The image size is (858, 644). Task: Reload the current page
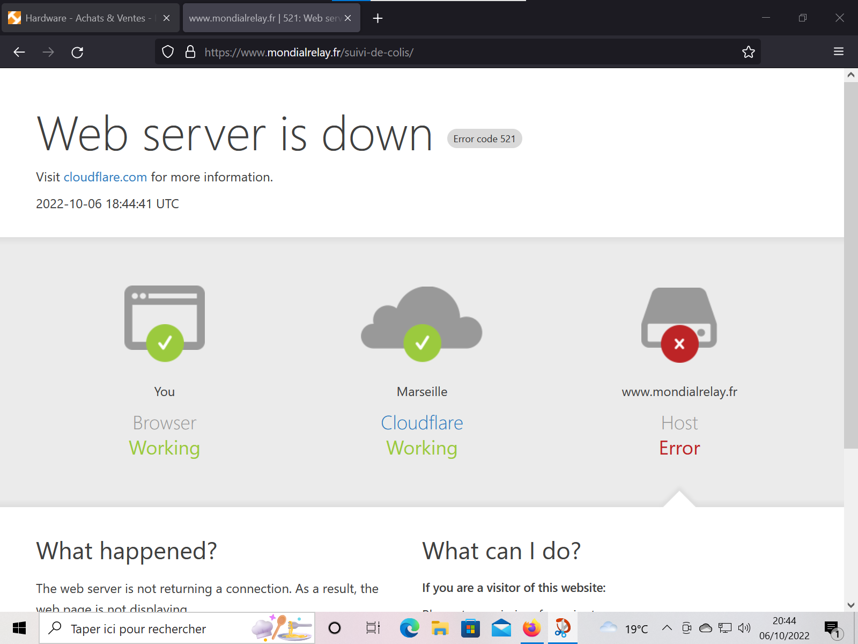click(x=77, y=52)
